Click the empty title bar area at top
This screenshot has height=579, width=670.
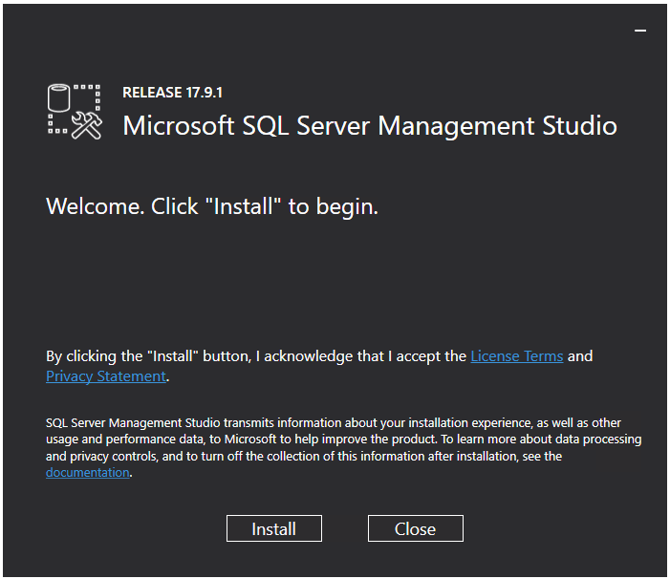click(x=315, y=29)
